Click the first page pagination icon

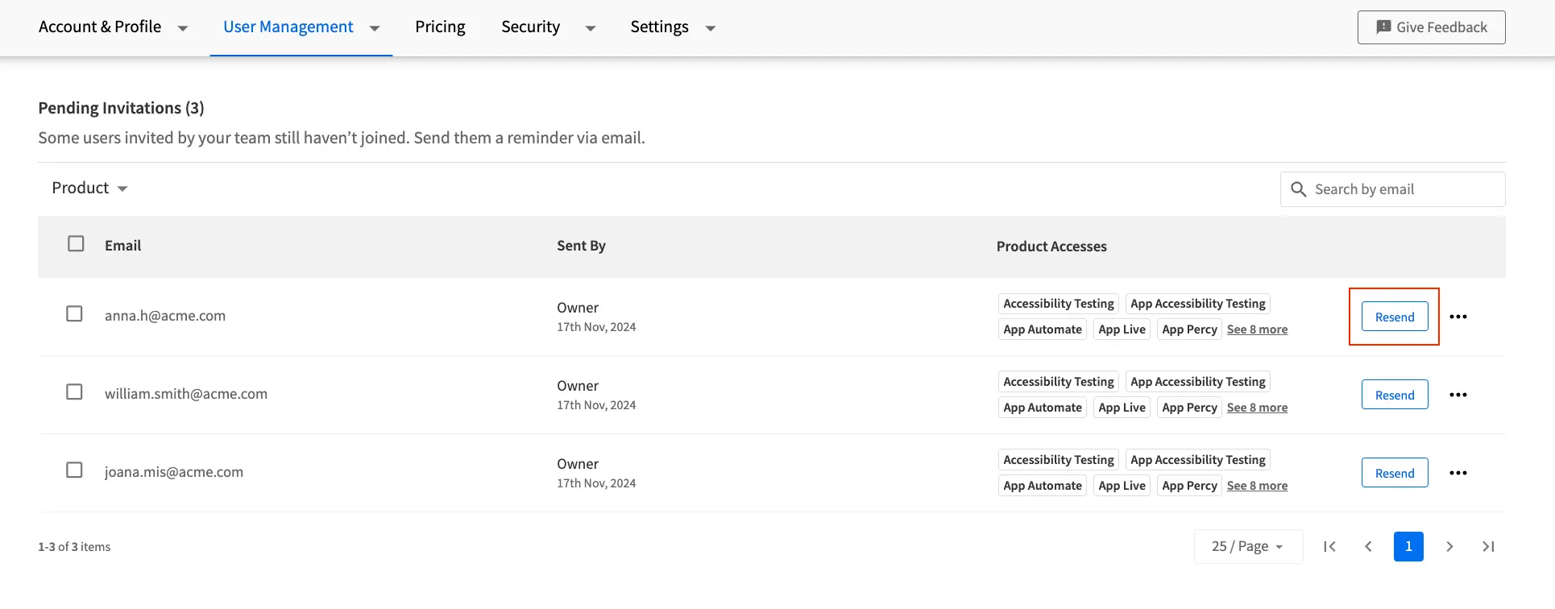(x=1329, y=547)
